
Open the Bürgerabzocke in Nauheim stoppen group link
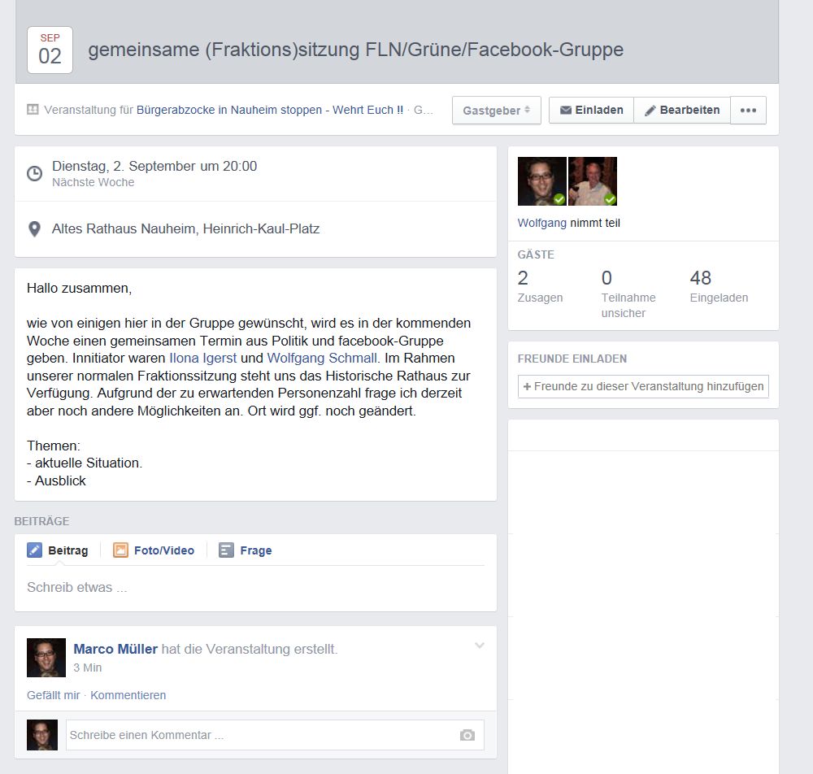pos(269,110)
